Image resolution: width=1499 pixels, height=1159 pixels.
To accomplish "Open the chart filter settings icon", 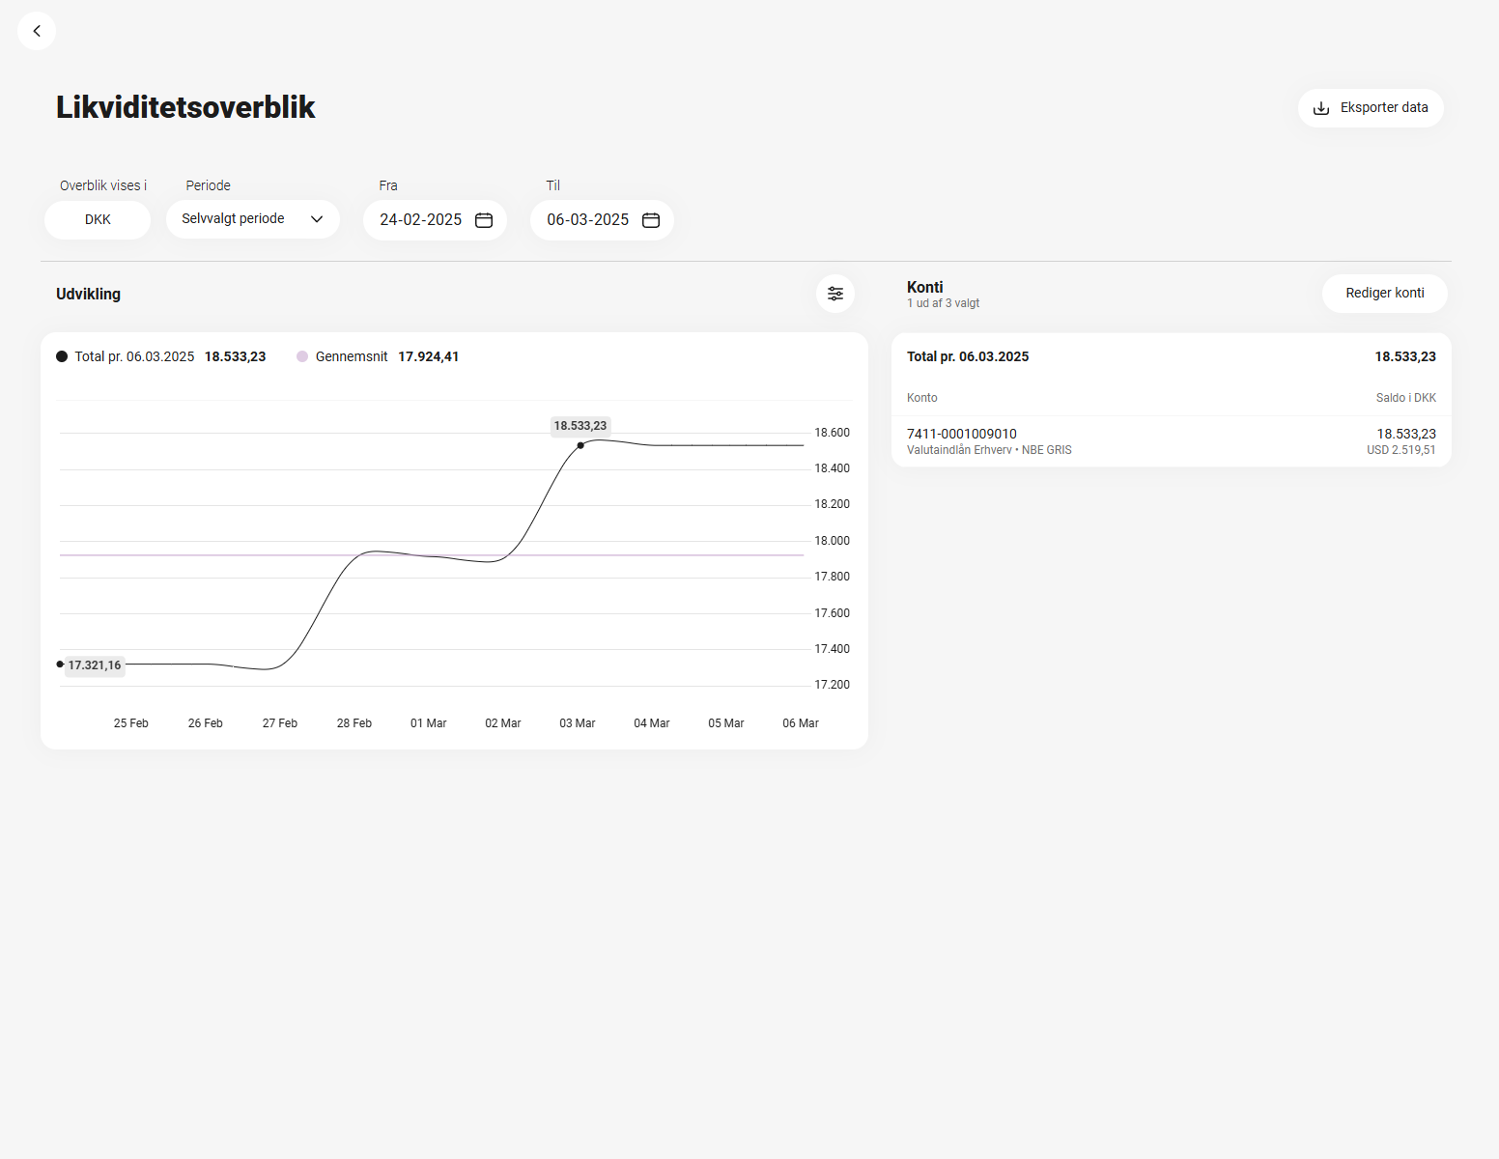I will coord(835,294).
